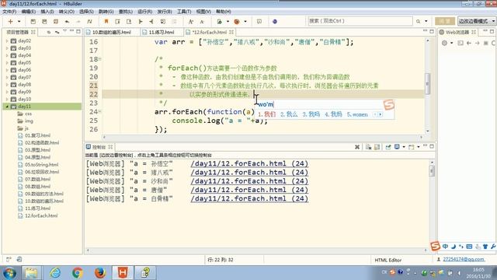Click the Sogou IME 中 language toggle
This screenshot has width=497, height=280.
tap(445, 247)
